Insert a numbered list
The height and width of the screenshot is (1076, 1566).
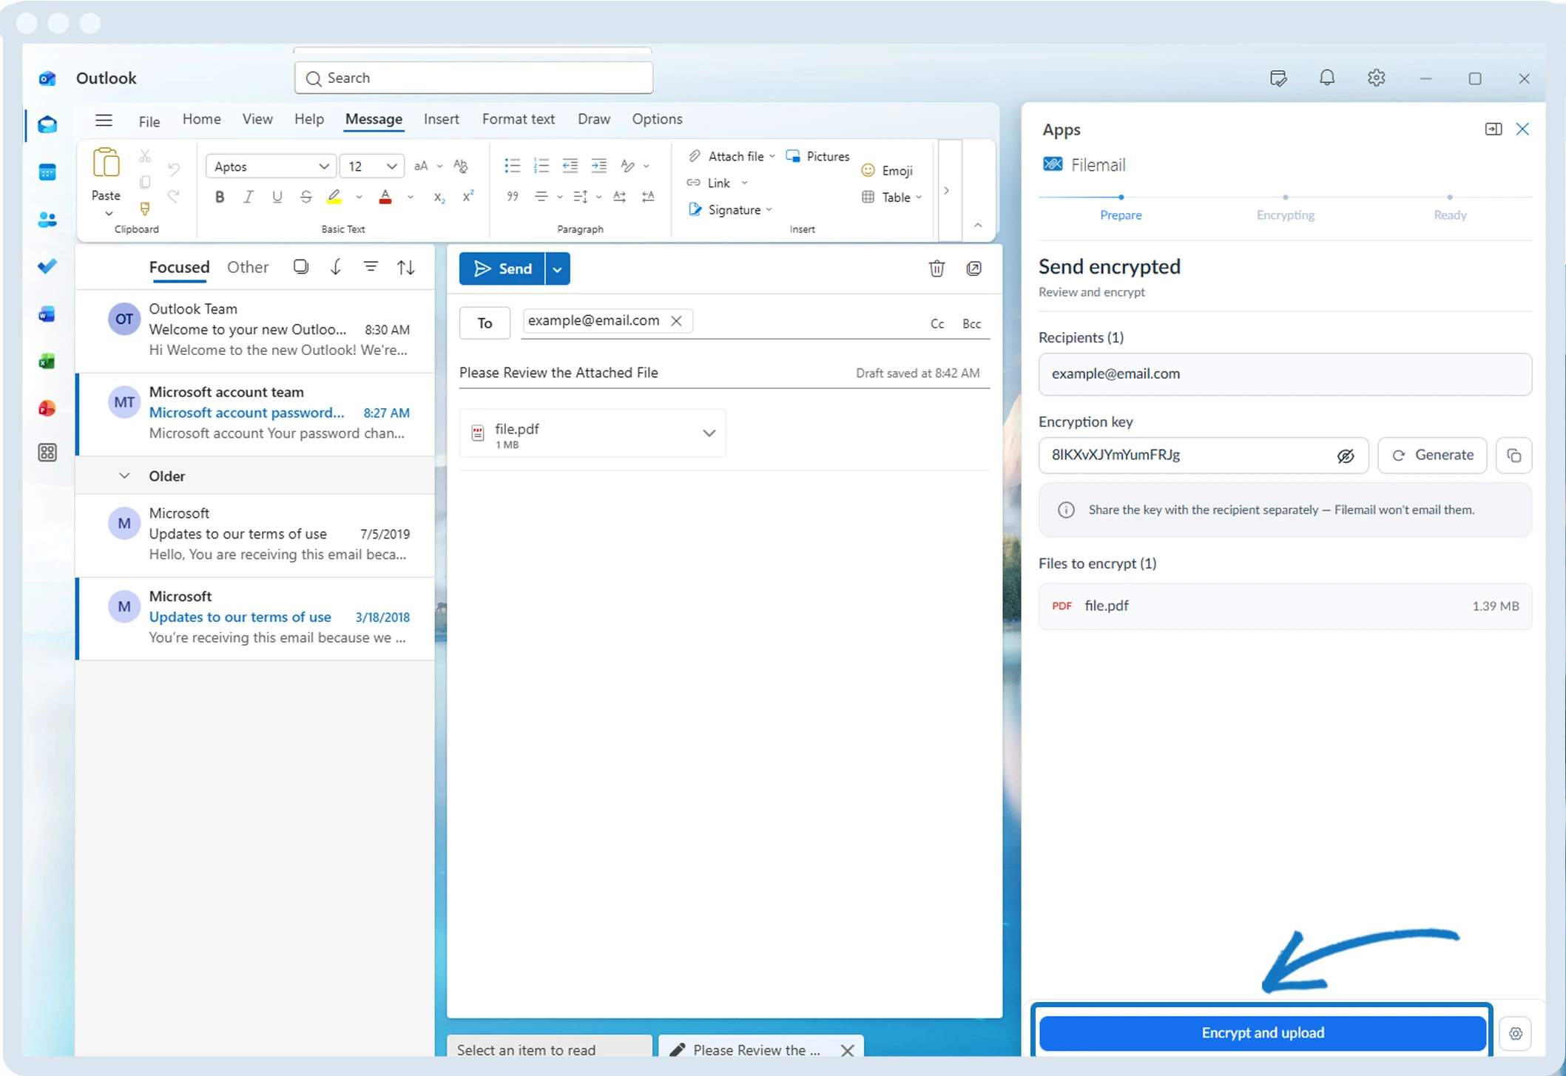pyautogui.click(x=541, y=166)
